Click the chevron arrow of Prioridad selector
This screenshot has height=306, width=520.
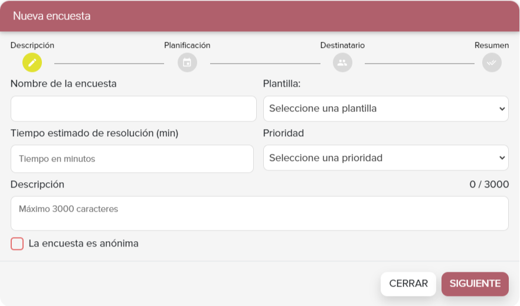coord(502,158)
